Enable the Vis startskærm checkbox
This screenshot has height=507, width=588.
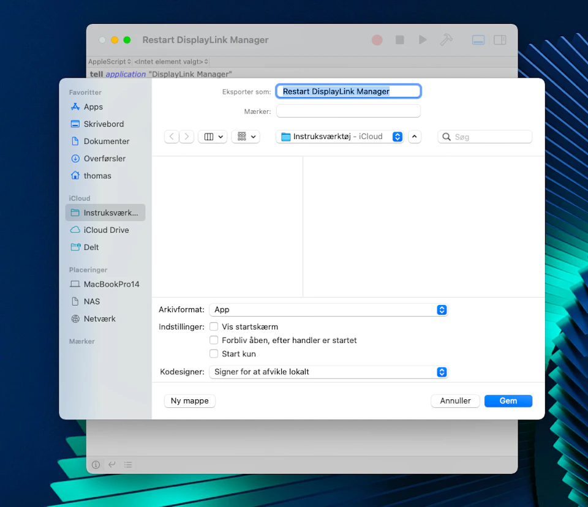[x=214, y=326]
